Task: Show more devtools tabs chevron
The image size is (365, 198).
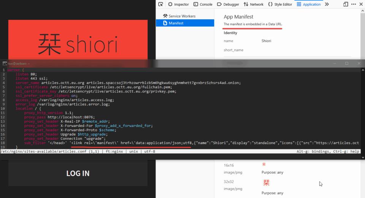Action: [327, 4]
